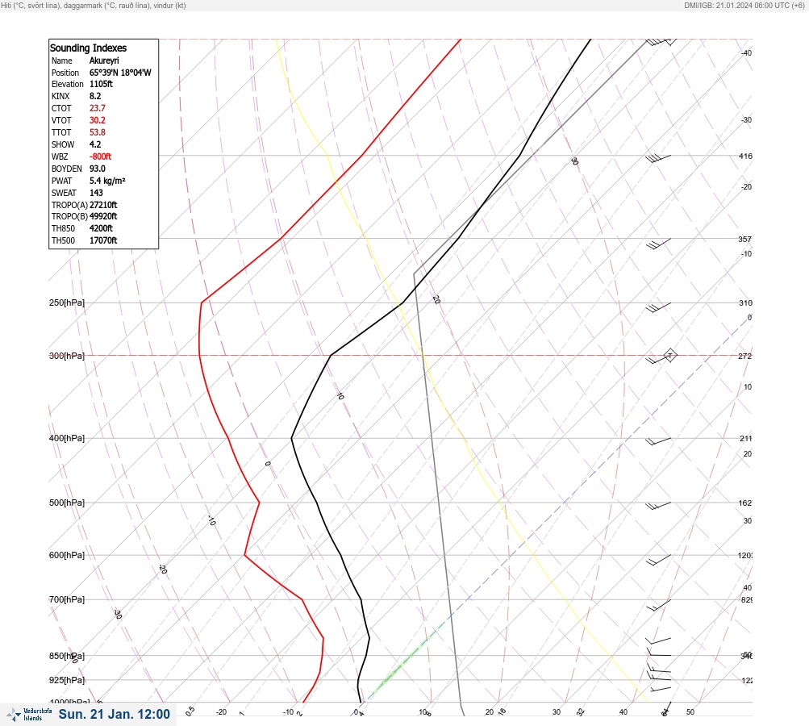Click the wind barb at 700 hPa level
This screenshot has width=809, height=726.
(658, 605)
